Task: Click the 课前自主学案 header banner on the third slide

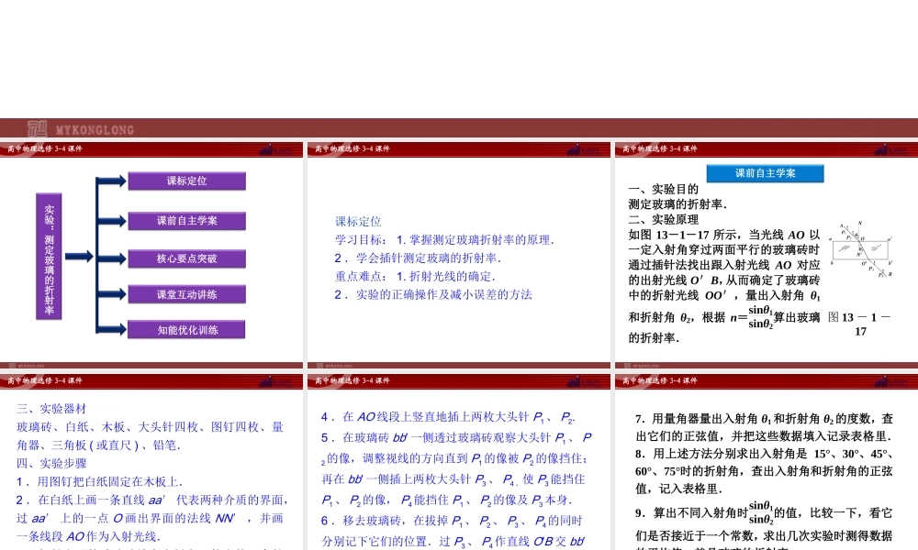Action: [x=766, y=171]
